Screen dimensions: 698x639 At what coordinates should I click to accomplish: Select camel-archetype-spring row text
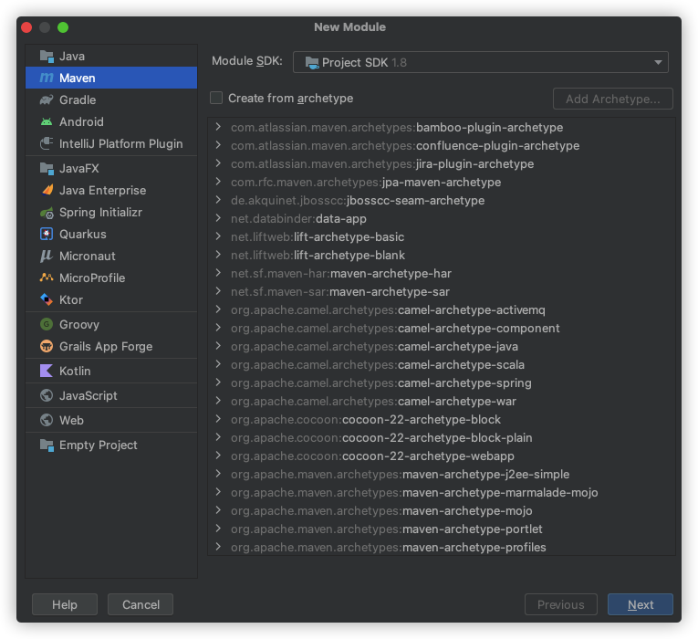coord(381,383)
